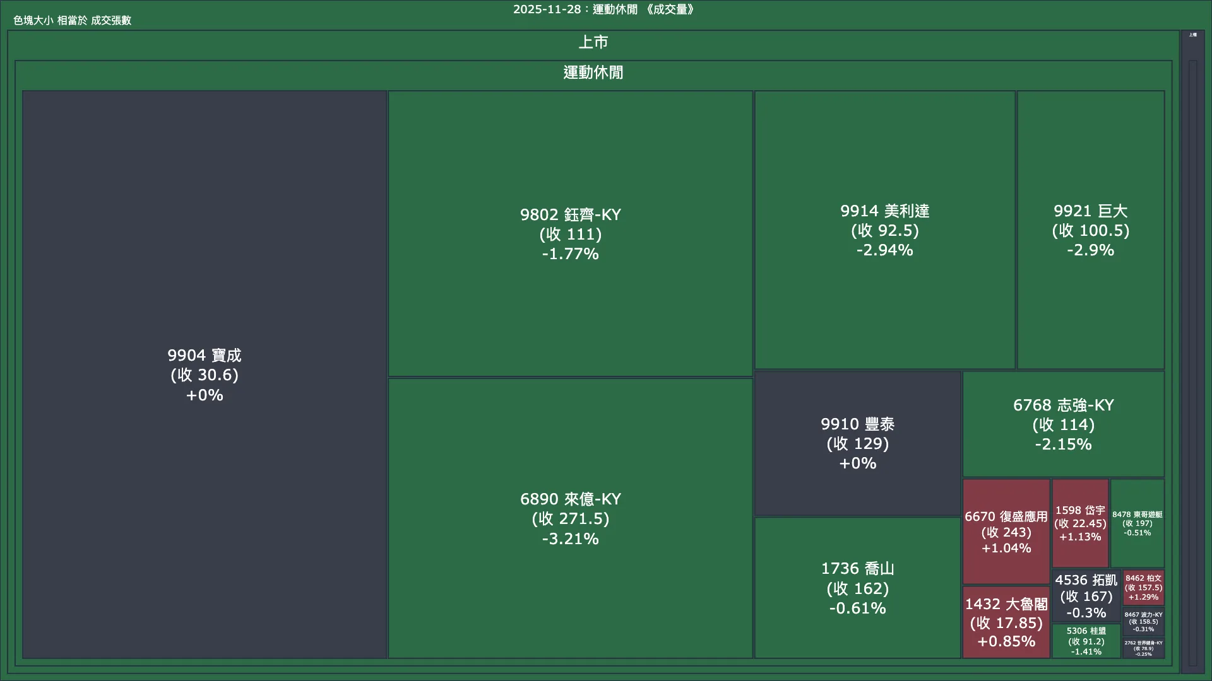Click the 8478 東哥遊艇 tile
This screenshot has height=681, width=1212.
1137,523
